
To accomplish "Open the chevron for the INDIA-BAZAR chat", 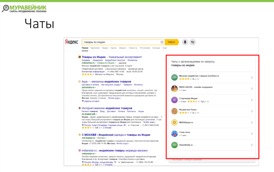I will click(x=252, y=89).
